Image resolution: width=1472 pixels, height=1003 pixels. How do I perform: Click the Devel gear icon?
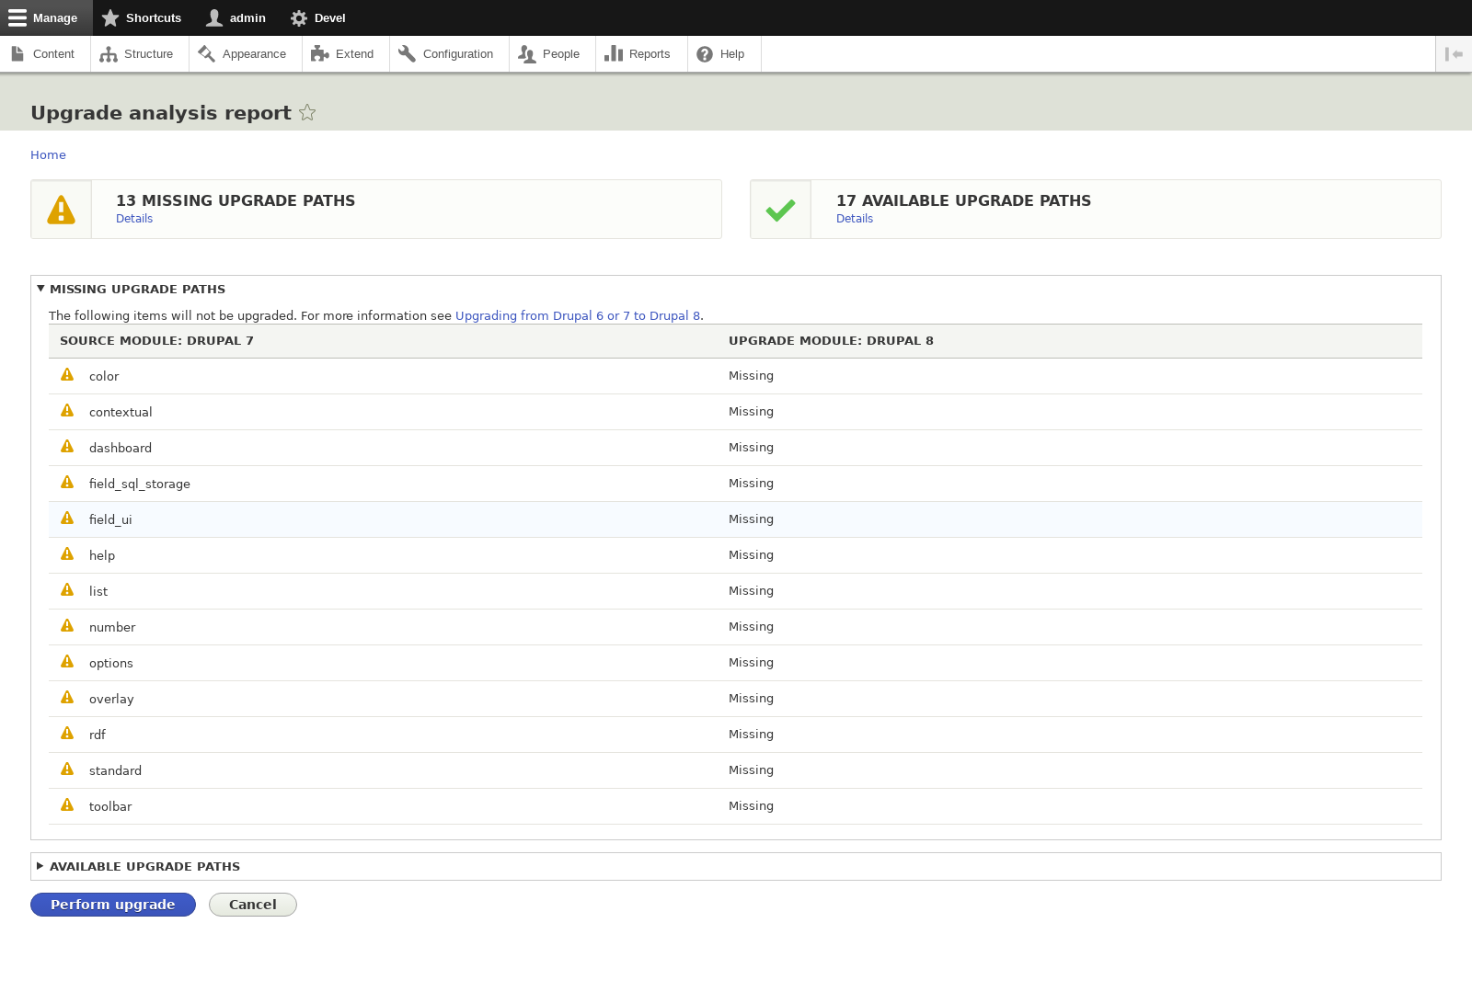(299, 18)
